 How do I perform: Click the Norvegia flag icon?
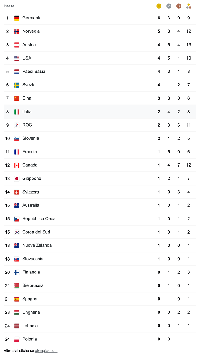pyautogui.click(x=17, y=31)
